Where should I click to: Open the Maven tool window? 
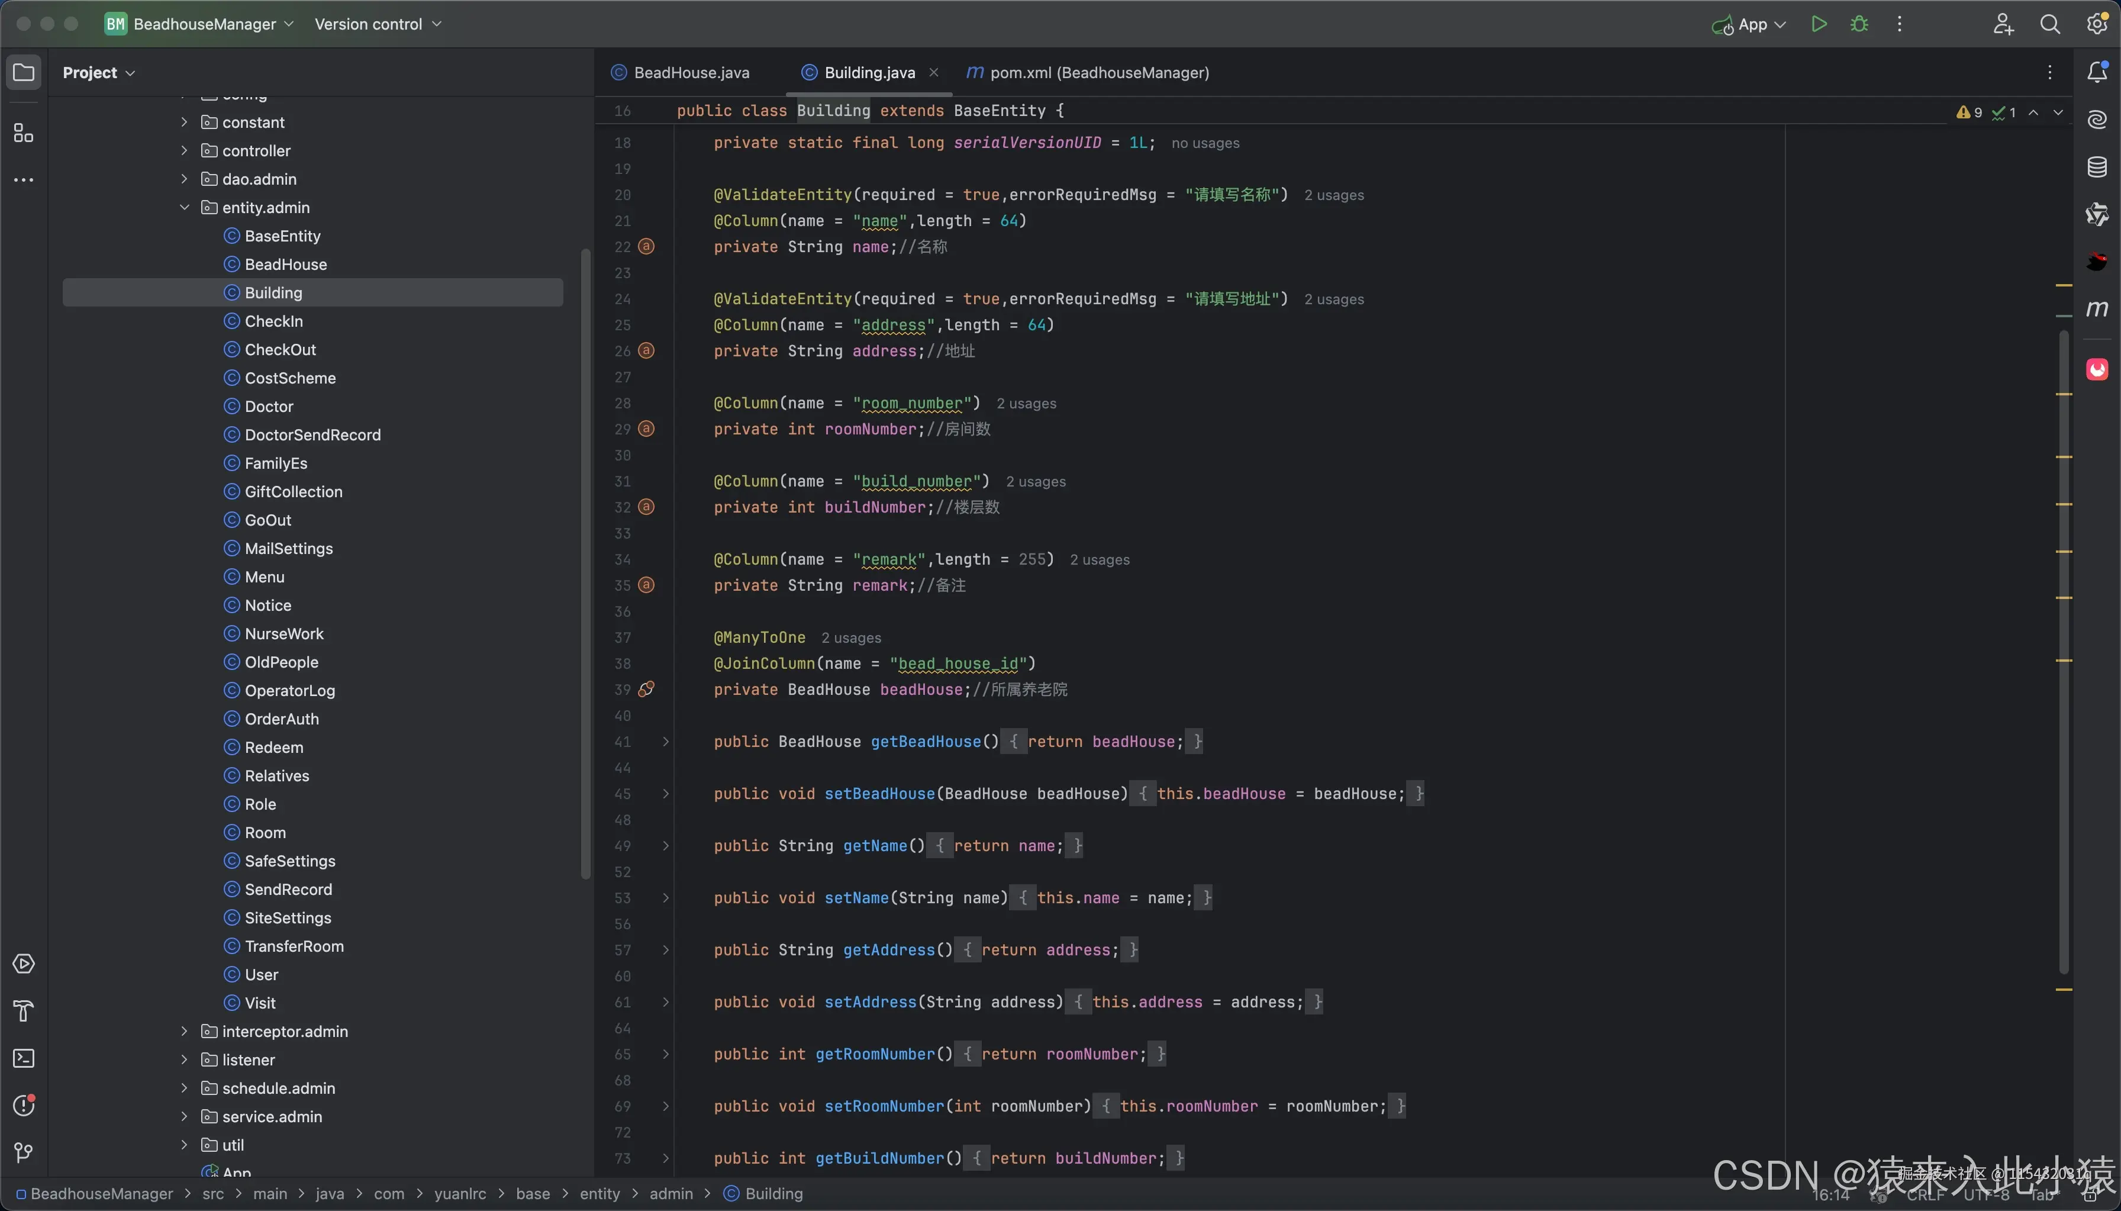pos(2097,310)
